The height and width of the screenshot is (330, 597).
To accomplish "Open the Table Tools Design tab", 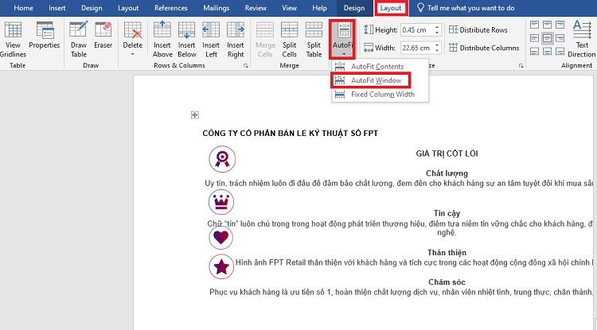I will (354, 8).
